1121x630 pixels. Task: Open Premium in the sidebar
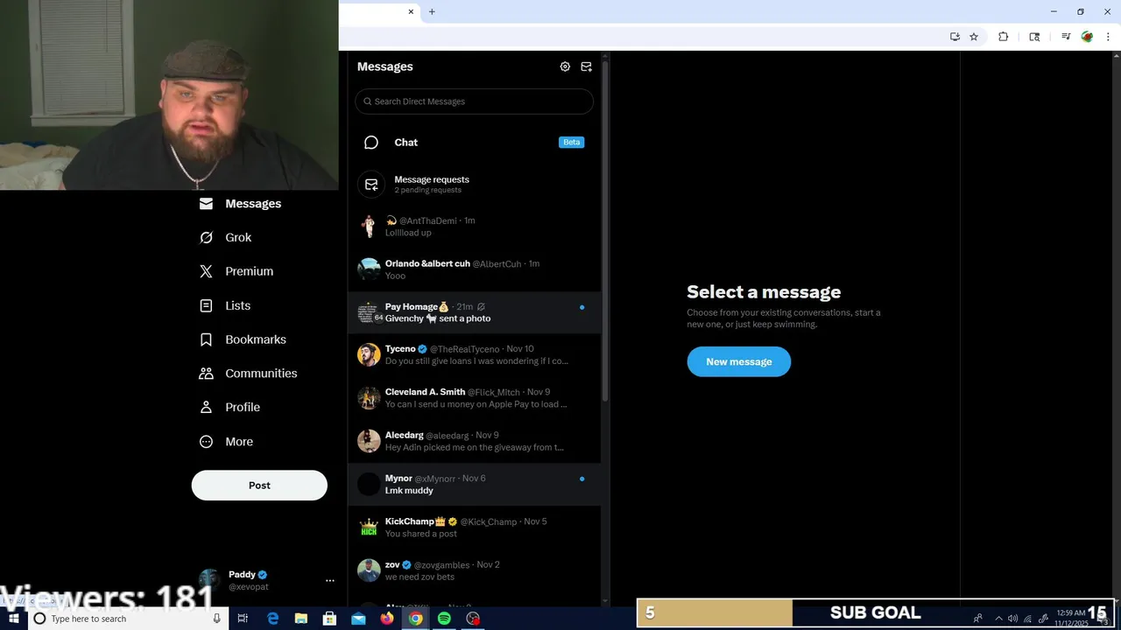(236, 271)
